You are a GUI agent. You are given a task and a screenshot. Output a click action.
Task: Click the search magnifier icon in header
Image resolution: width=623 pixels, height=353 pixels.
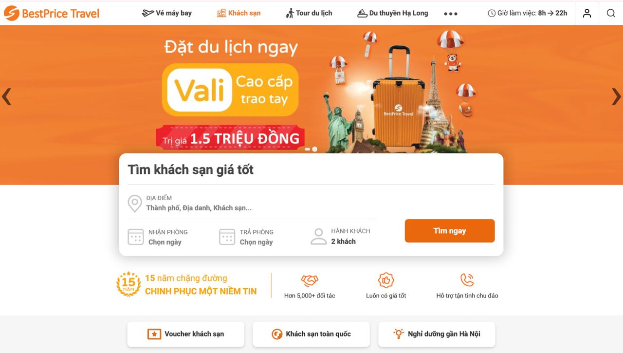coord(611,13)
